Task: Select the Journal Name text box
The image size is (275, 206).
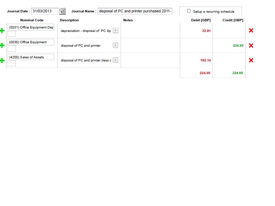Action: (x=135, y=11)
